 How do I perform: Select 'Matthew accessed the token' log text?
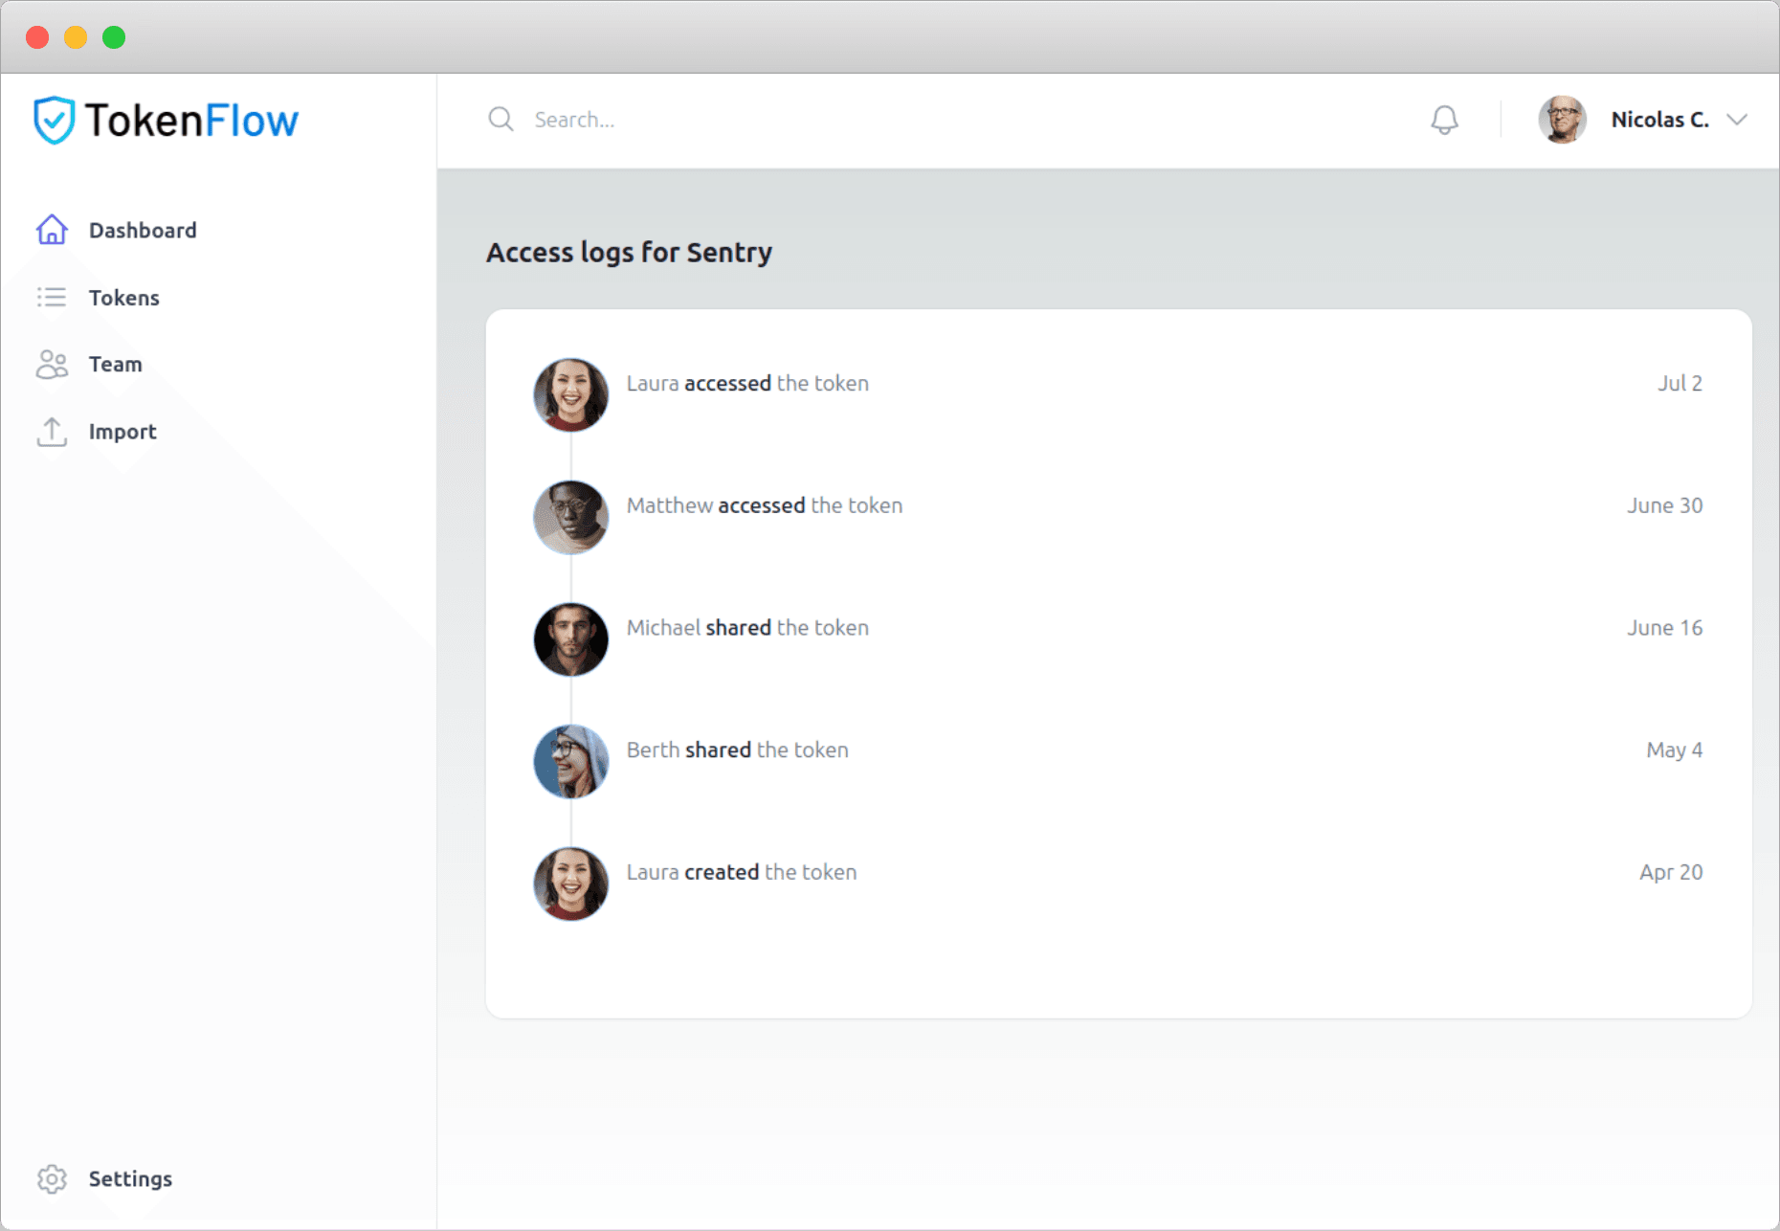(x=765, y=505)
